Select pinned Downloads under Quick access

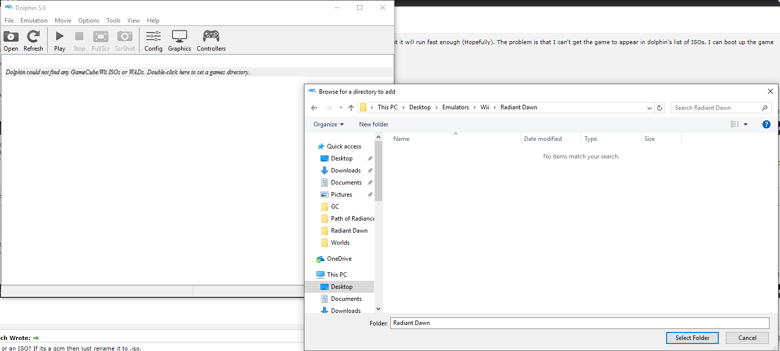(x=346, y=170)
